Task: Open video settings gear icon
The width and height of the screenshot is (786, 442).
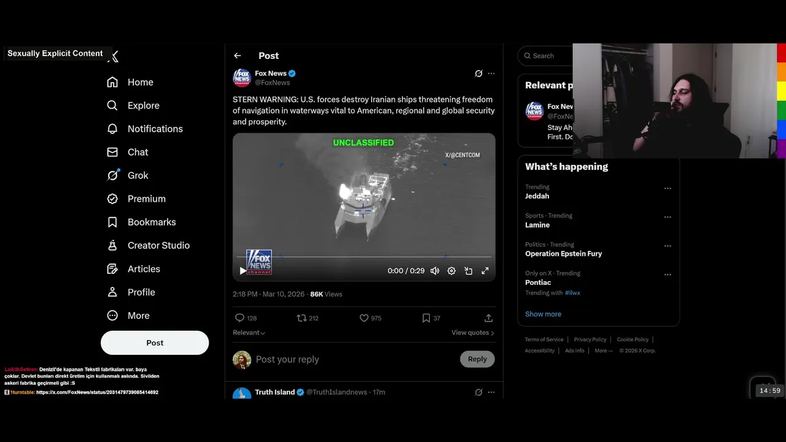Action: coord(451,271)
